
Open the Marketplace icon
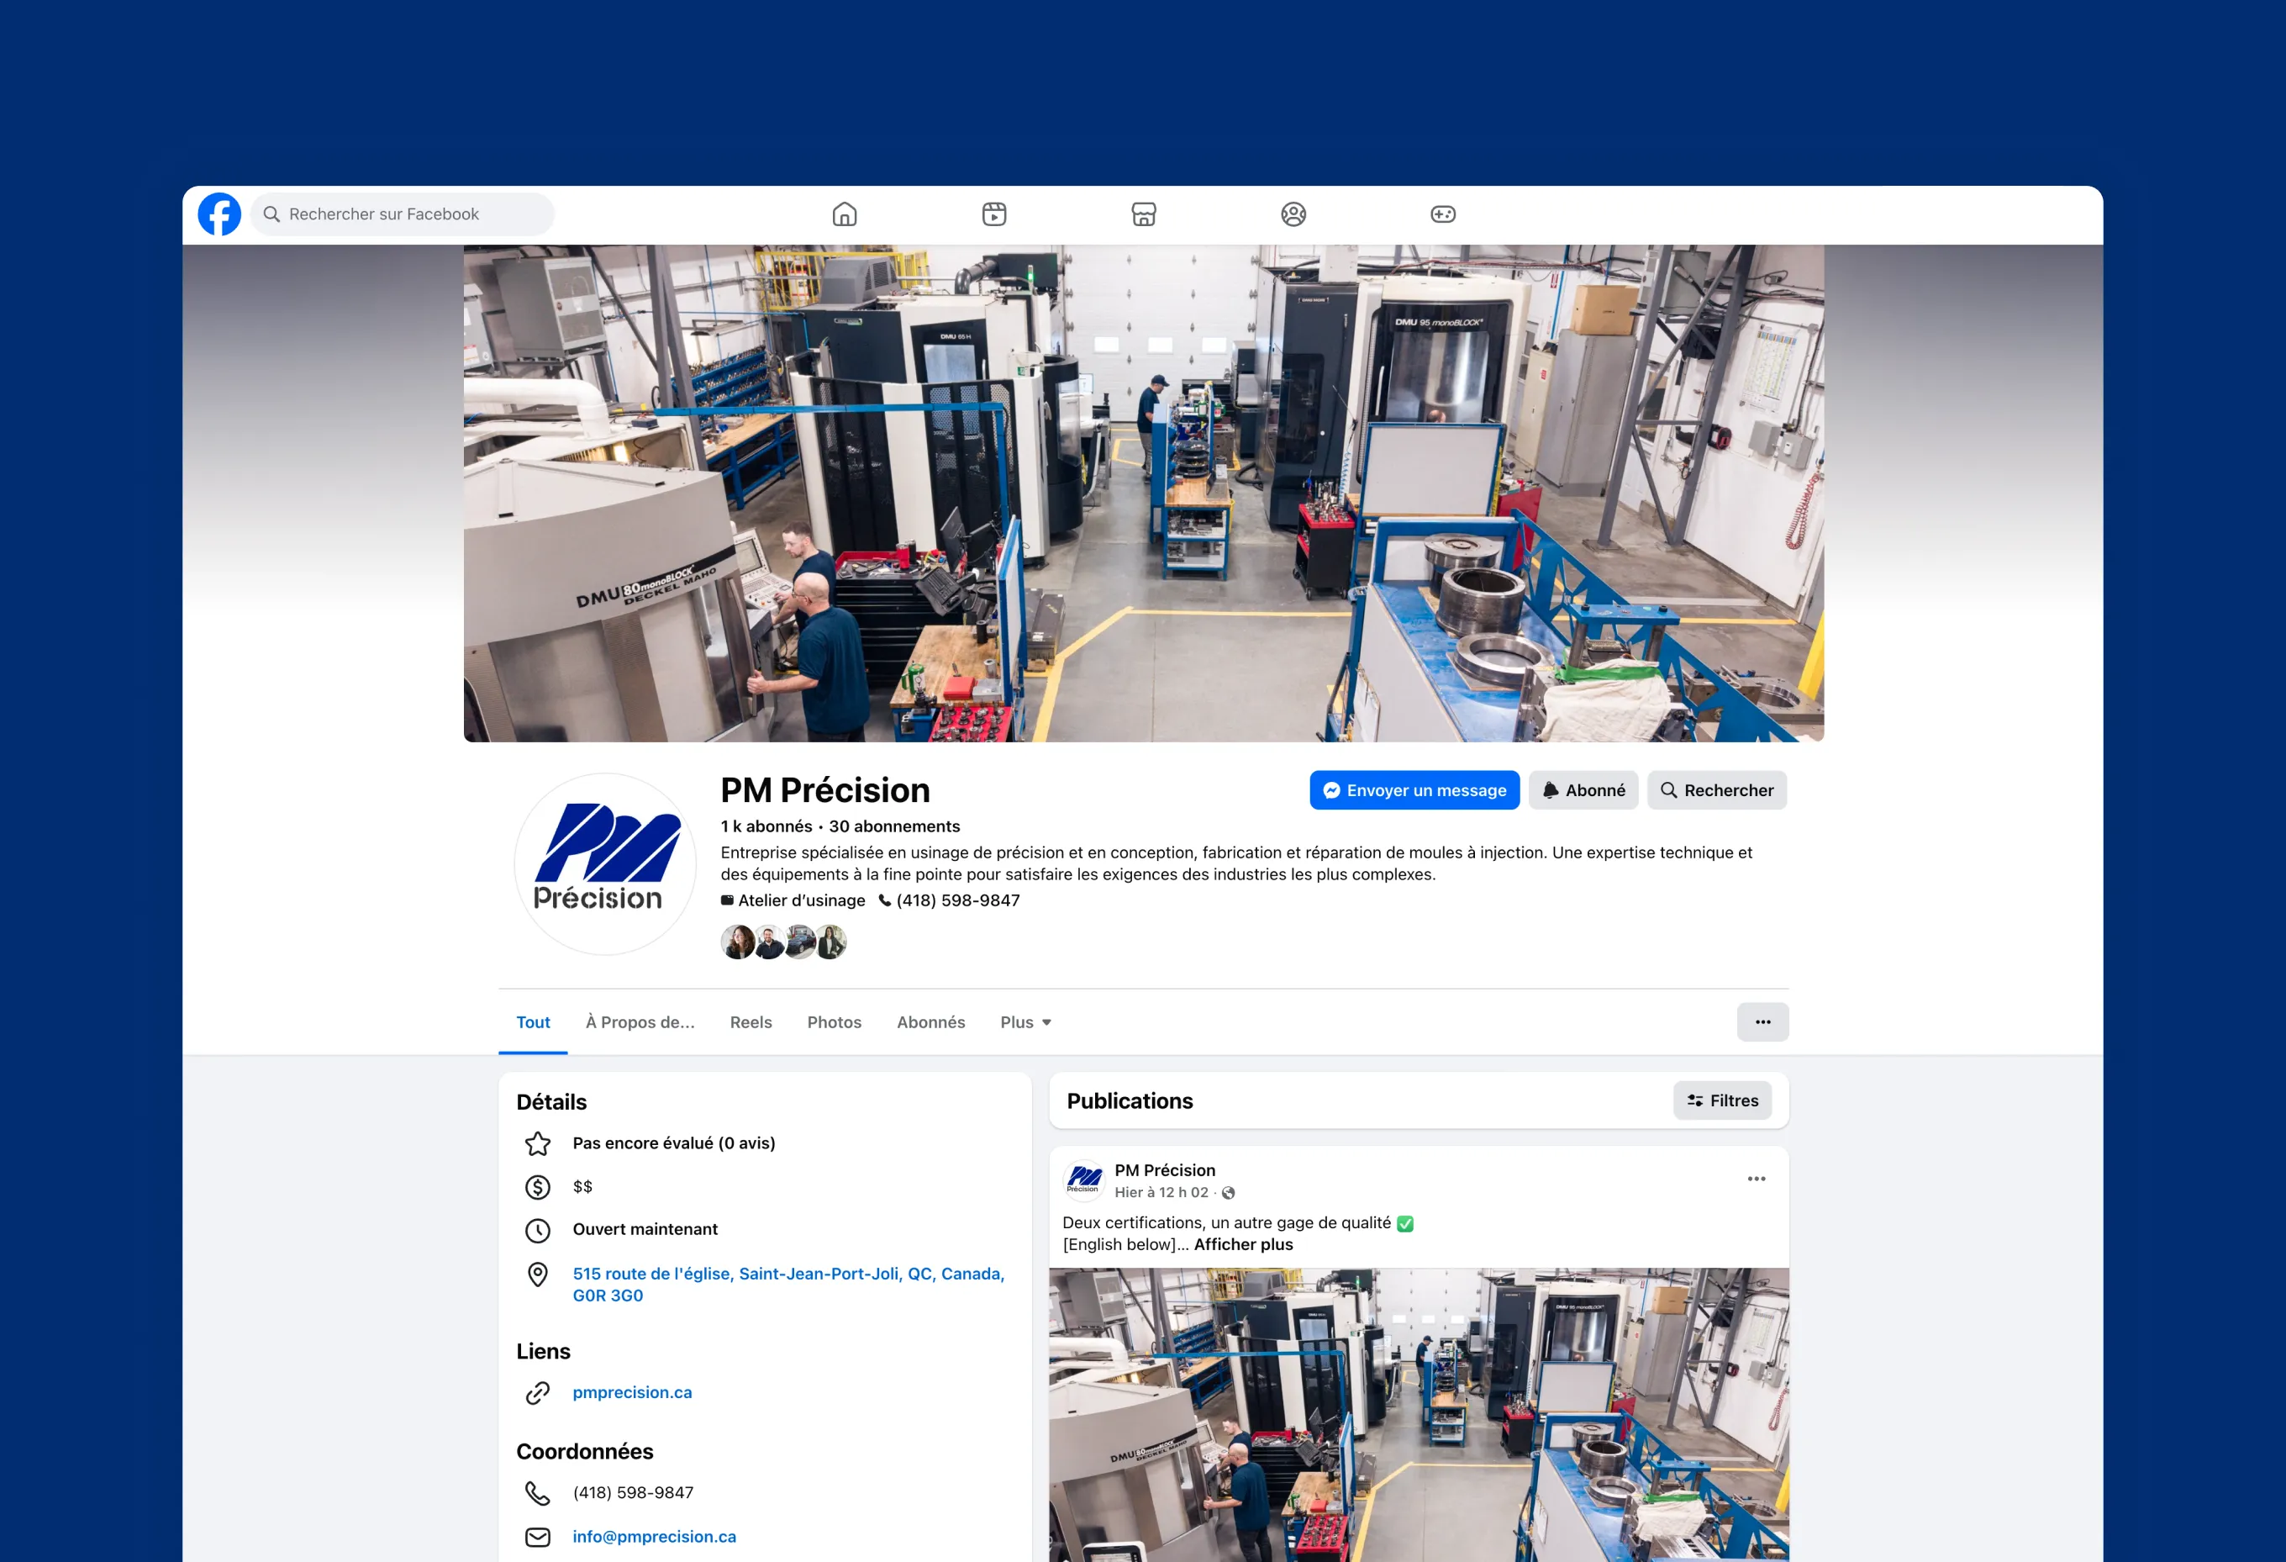[x=1144, y=214]
